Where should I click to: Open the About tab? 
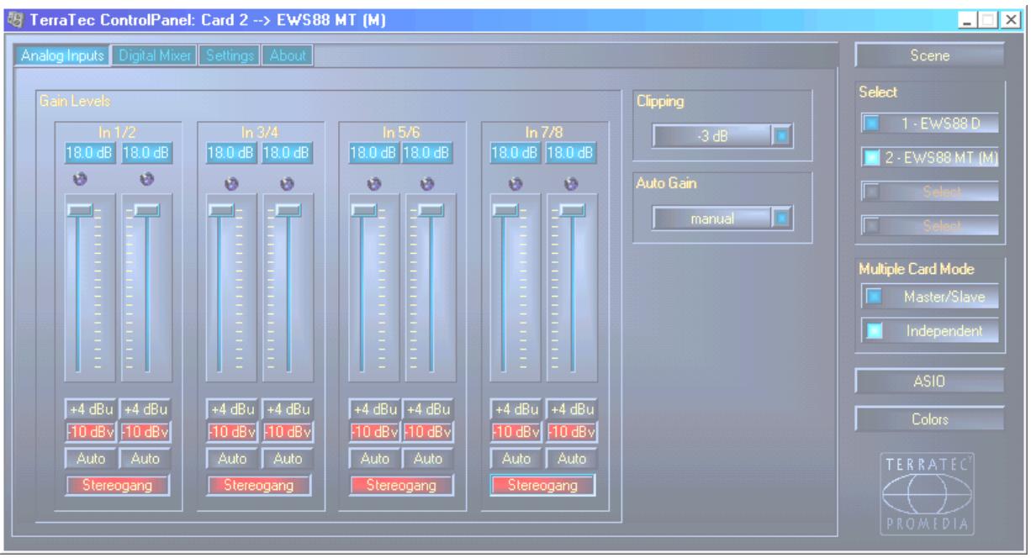[x=288, y=55]
